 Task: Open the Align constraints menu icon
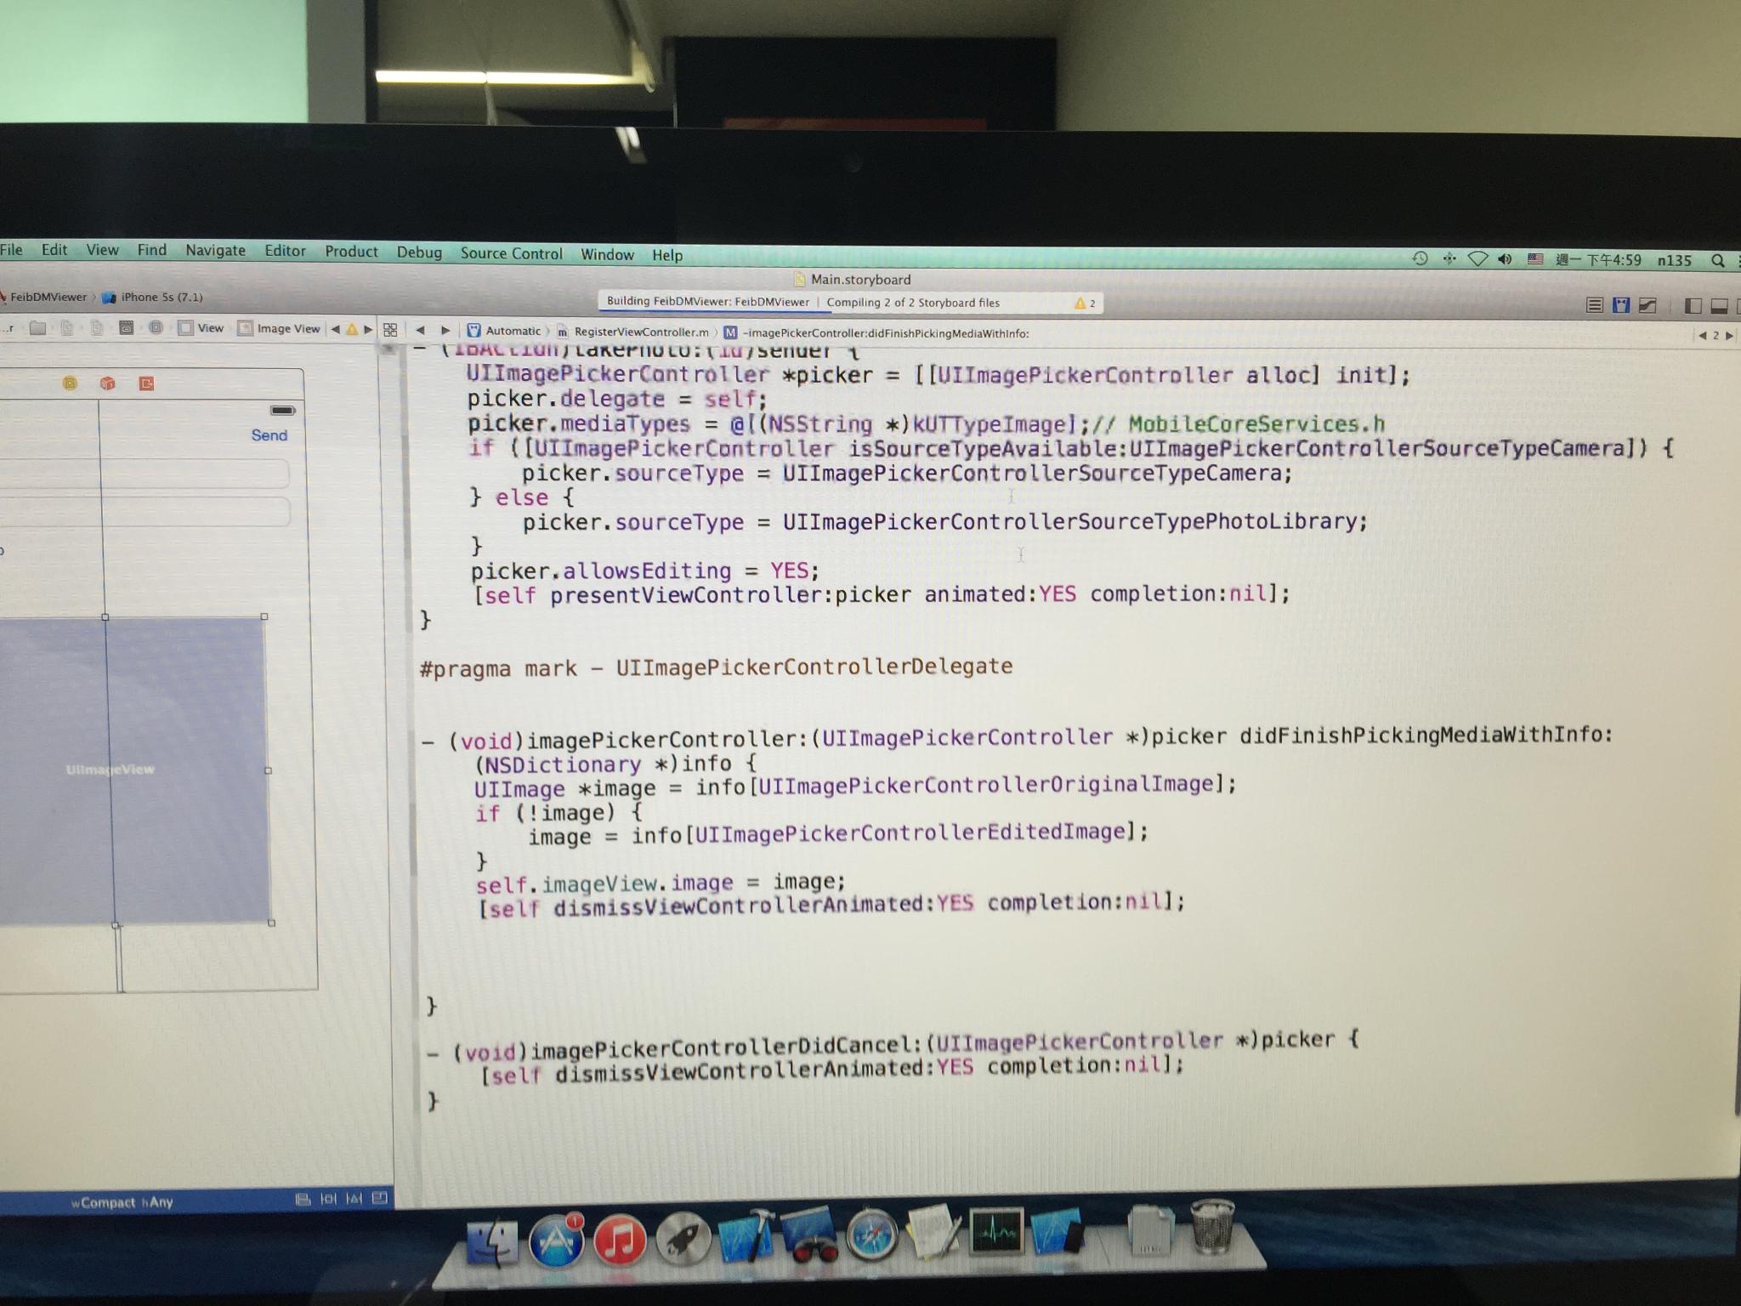(x=303, y=1199)
